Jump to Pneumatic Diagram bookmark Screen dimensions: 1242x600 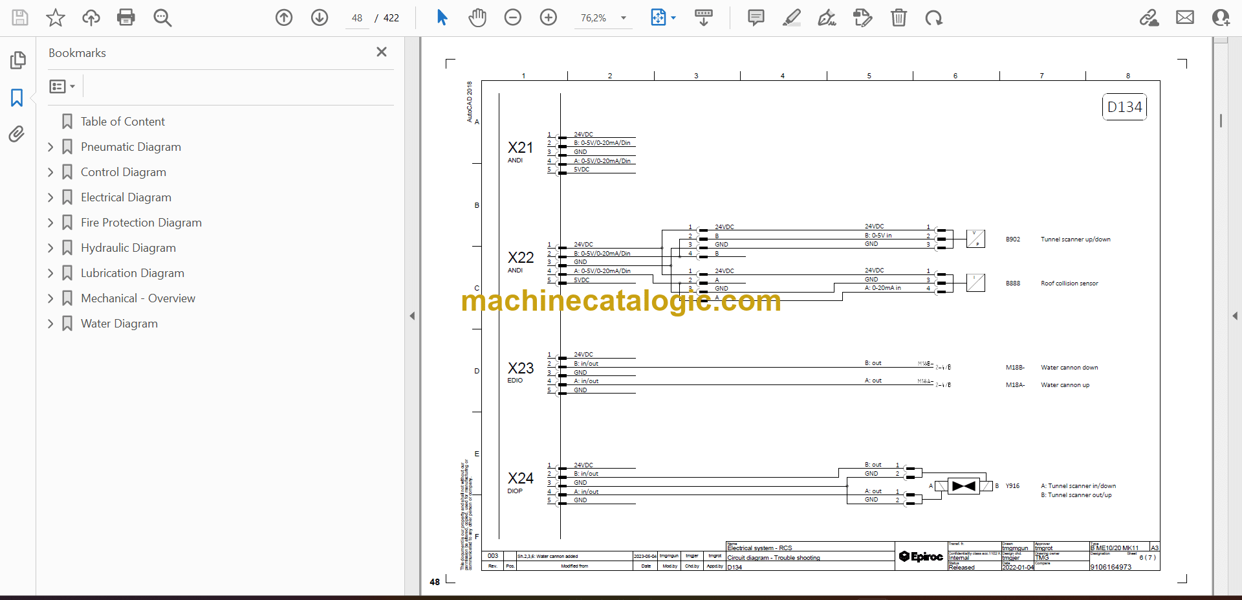131,147
